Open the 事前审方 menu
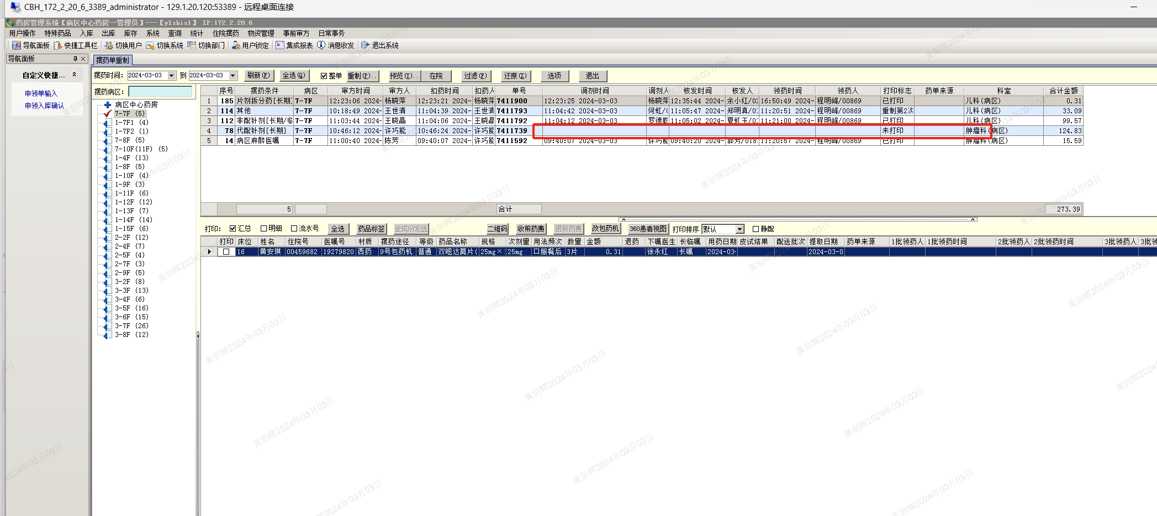The height and width of the screenshot is (516, 1157). (x=296, y=33)
